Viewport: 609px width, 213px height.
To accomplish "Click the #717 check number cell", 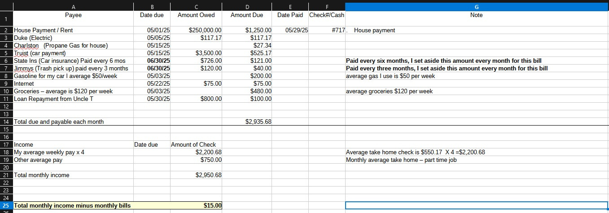I will pyautogui.click(x=327, y=30).
